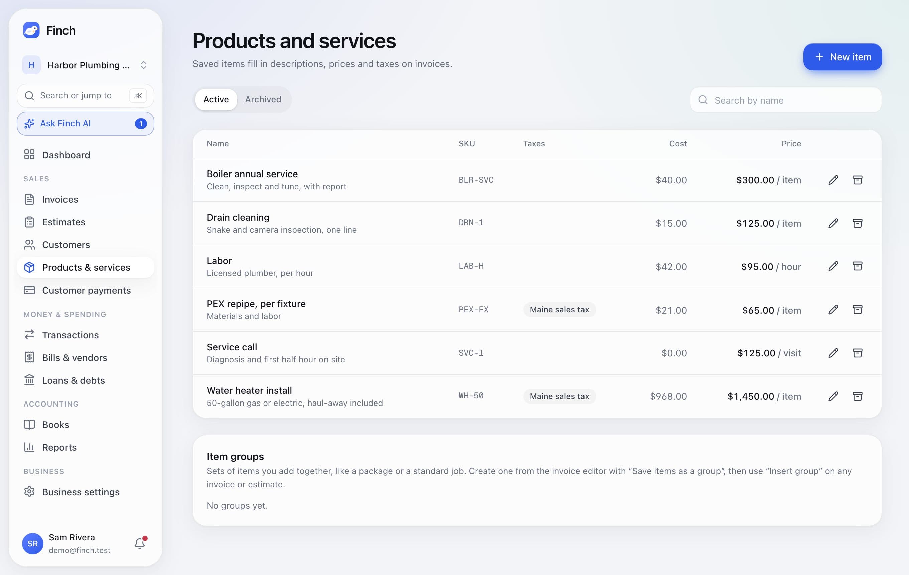
Task: Edit the Labor item
Action: [x=833, y=266]
